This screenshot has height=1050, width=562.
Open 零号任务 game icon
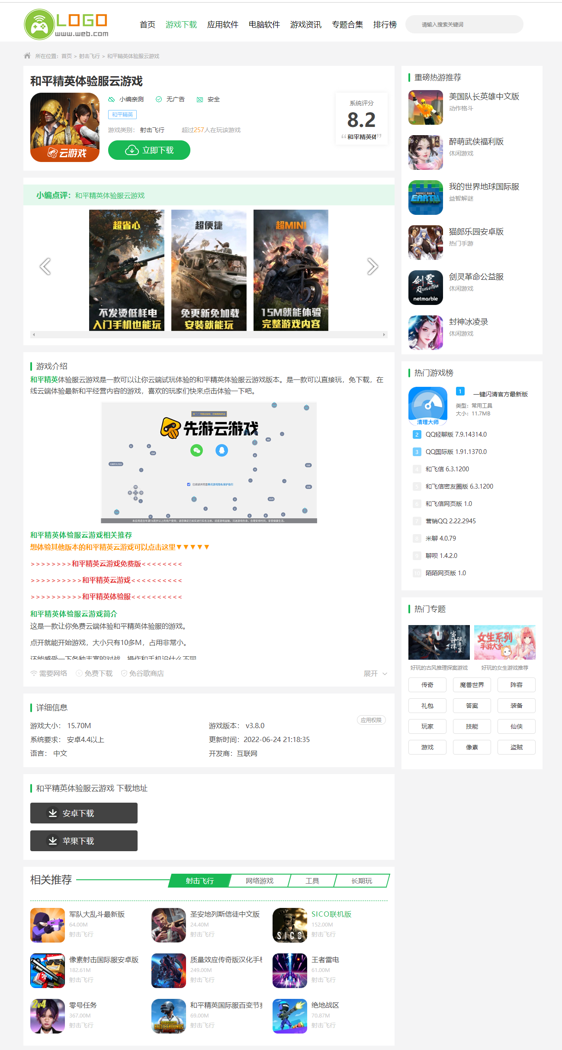[x=48, y=1016]
